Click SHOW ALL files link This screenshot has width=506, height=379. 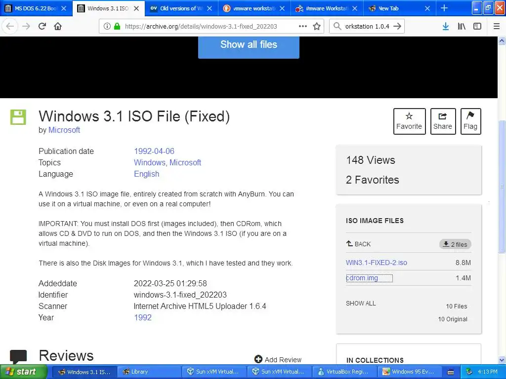[361, 303]
